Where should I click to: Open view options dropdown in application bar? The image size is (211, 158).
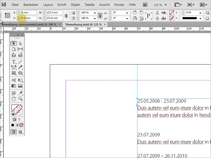(178, 5)
